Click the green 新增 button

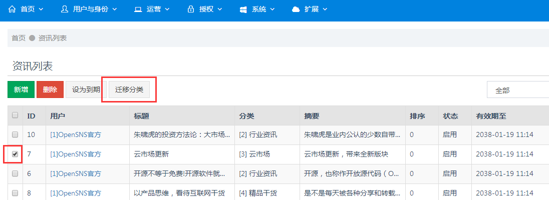coord(21,89)
